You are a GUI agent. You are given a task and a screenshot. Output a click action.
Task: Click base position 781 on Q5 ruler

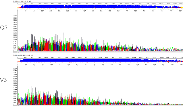click(x=144, y=11)
